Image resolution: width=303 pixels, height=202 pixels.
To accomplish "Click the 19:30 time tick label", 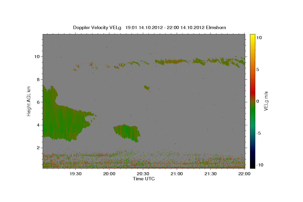I will pyautogui.click(x=75, y=174).
